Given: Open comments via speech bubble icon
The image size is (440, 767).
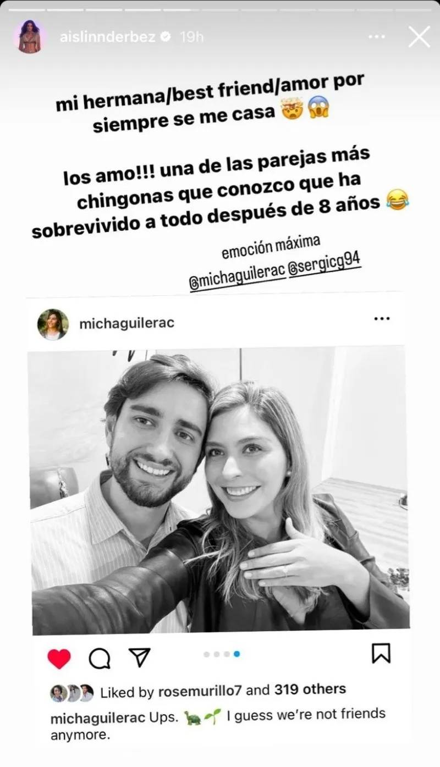Looking at the screenshot, I should click(100, 659).
